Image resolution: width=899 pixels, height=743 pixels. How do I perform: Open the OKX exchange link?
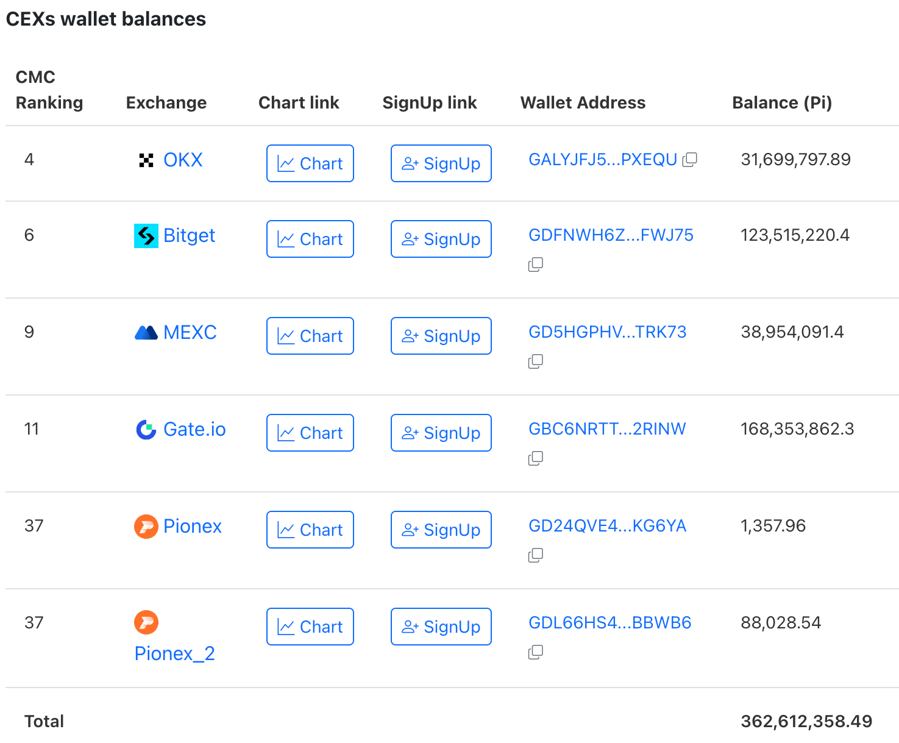pos(183,160)
